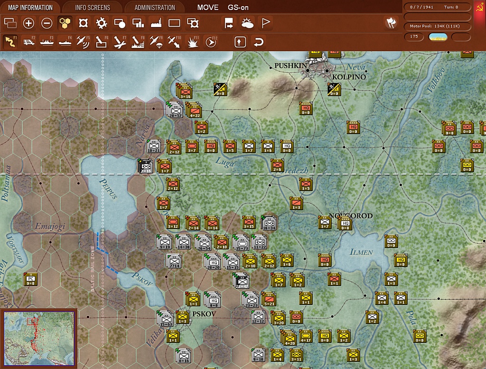Screen dimensions: 486x369
Task: Toggle the empty rectangle counter overlay
Action: tap(174, 23)
